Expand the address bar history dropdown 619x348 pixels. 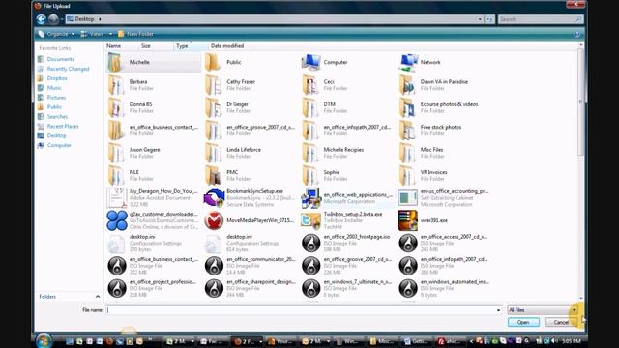pos(480,19)
